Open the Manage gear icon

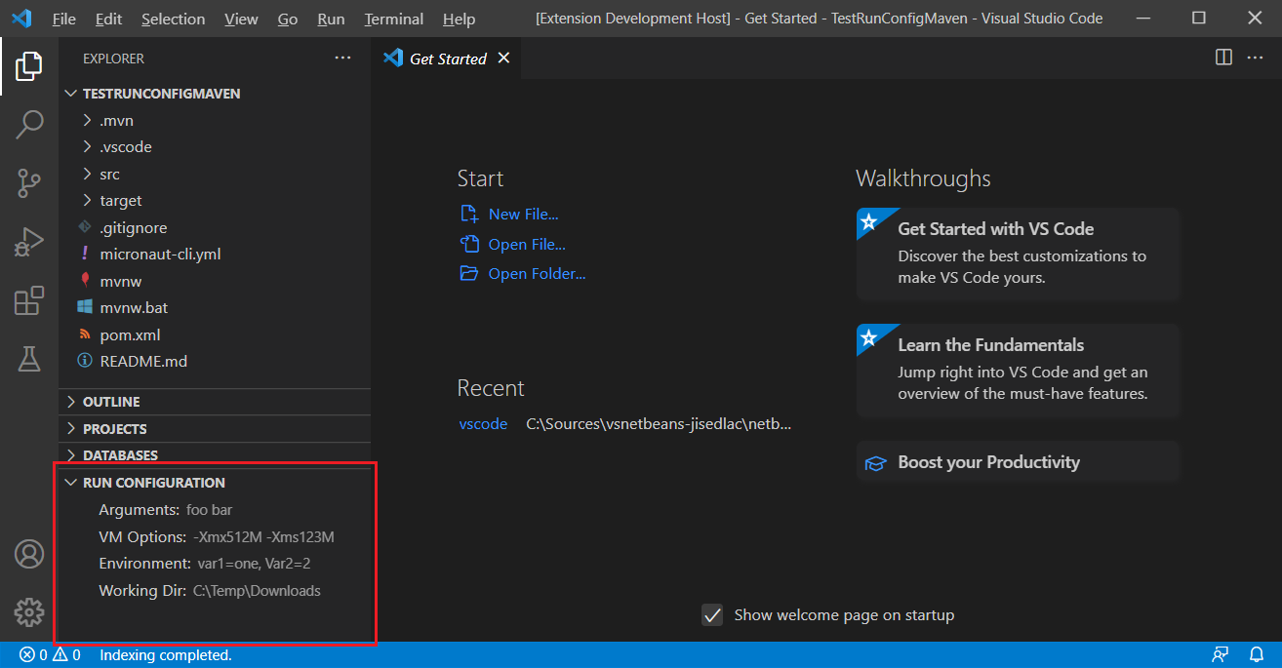[x=29, y=612]
